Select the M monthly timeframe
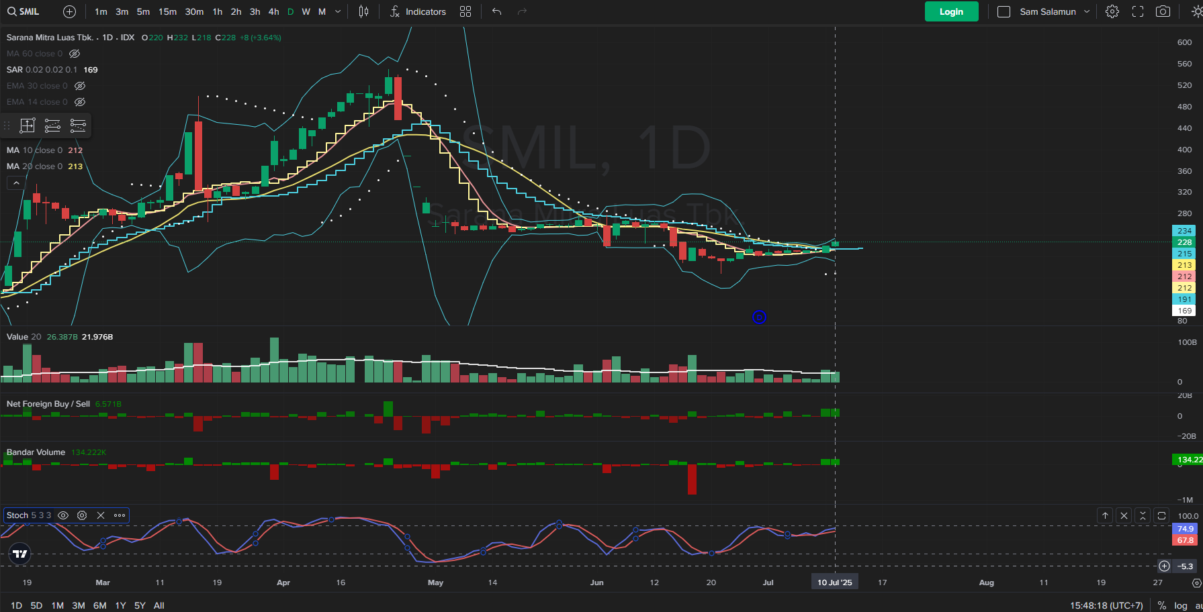The image size is (1203, 612). pos(322,11)
